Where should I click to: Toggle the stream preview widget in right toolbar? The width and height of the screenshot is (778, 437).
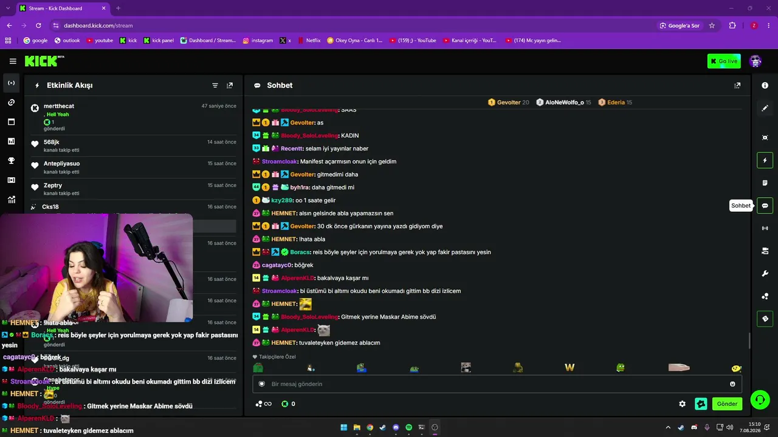(765, 138)
